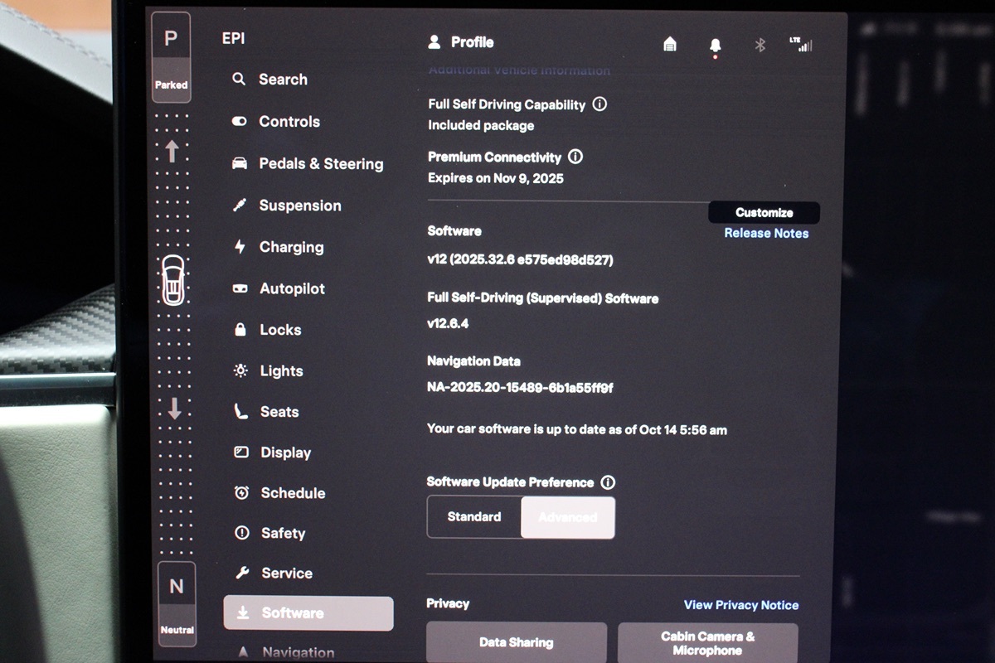Open Lights settings with the bulb icon
This screenshot has width=995, height=663.
pyautogui.click(x=239, y=370)
